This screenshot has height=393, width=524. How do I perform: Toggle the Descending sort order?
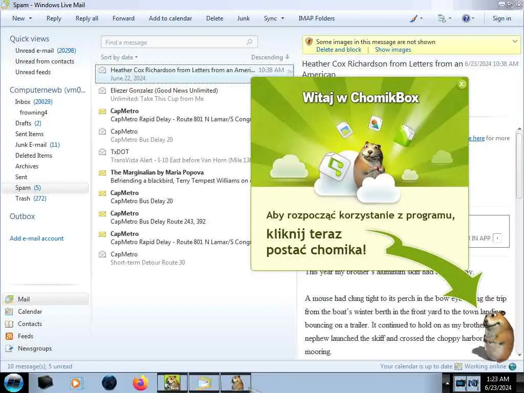coord(270,57)
